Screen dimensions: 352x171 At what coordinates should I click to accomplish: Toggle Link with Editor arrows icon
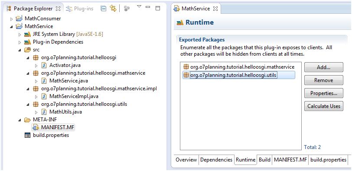113,9
